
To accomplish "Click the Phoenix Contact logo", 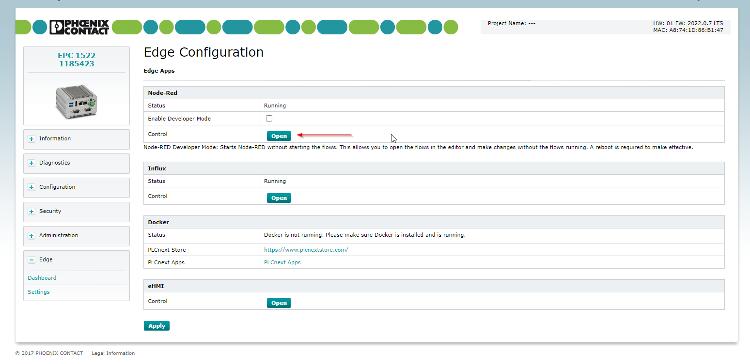I will click(x=79, y=27).
